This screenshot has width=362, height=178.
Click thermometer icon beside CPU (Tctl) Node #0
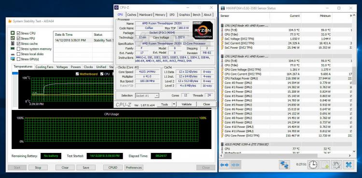pyautogui.click(x=223, y=30)
